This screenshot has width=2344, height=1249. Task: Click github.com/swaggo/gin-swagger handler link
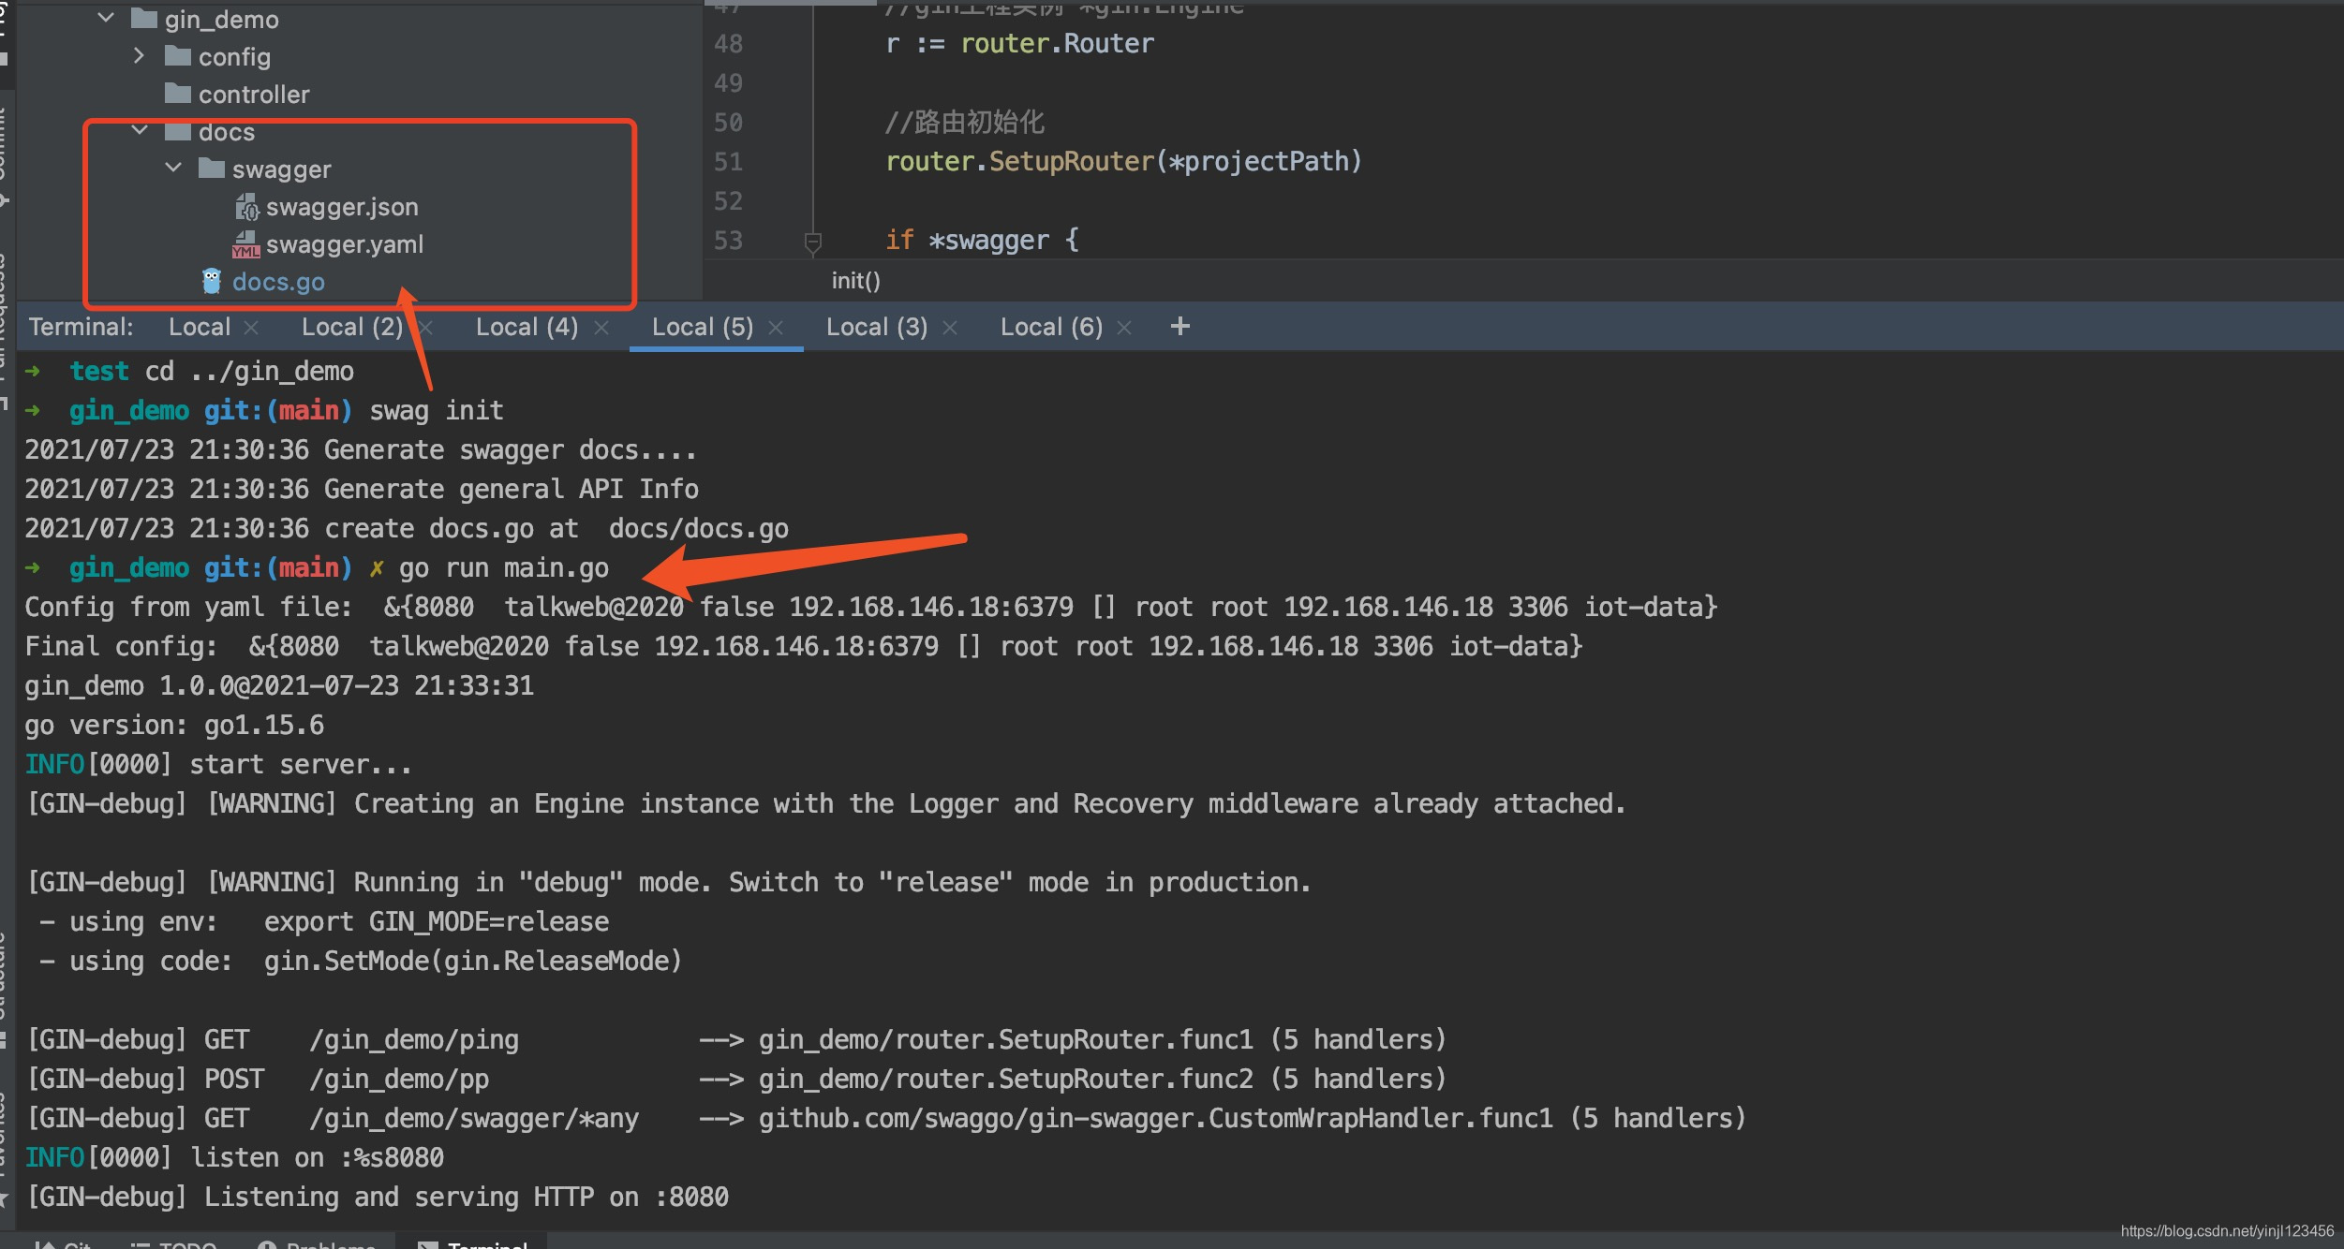(x=1156, y=1119)
